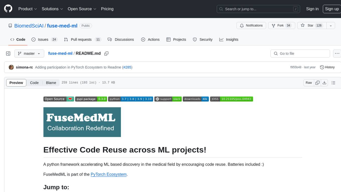Focus the Go to file search box
This screenshot has width=341, height=192.
(x=300, y=54)
